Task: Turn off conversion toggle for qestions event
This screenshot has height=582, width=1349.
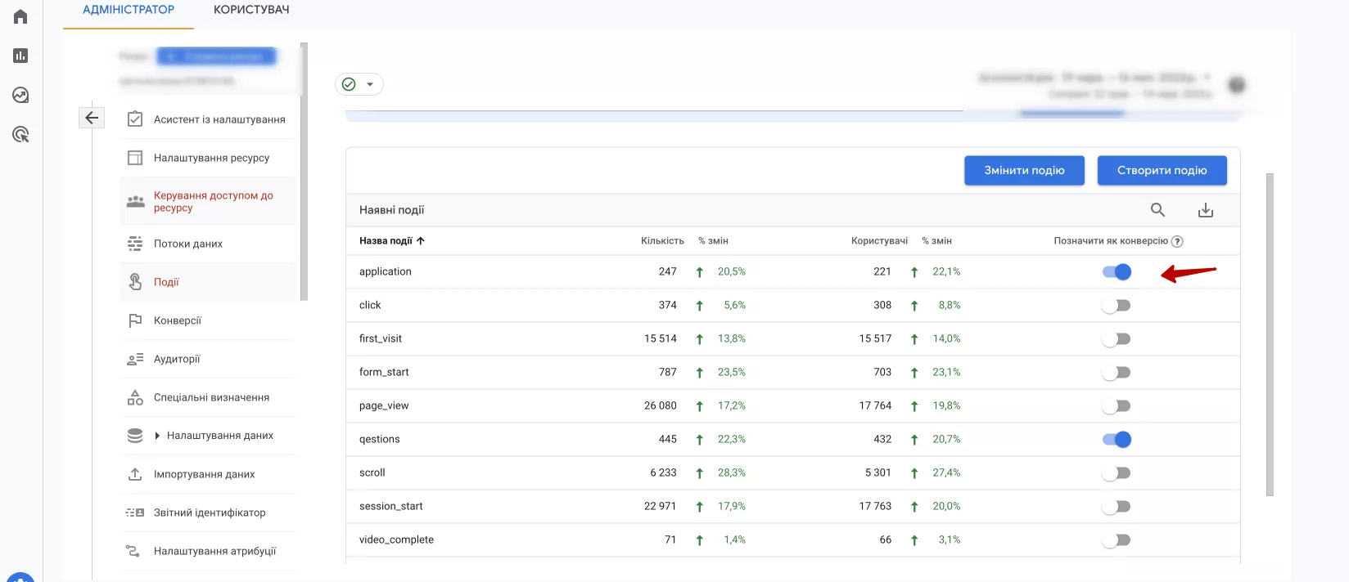Action: click(1117, 440)
